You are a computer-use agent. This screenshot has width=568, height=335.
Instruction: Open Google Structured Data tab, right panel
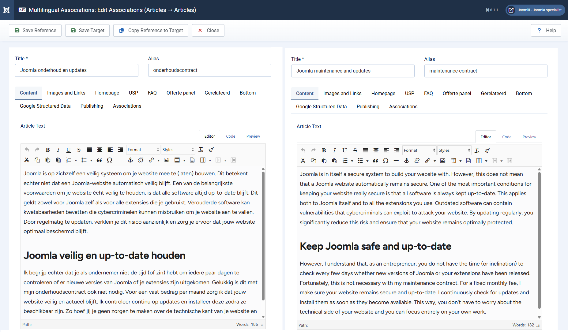pyautogui.click(x=322, y=106)
